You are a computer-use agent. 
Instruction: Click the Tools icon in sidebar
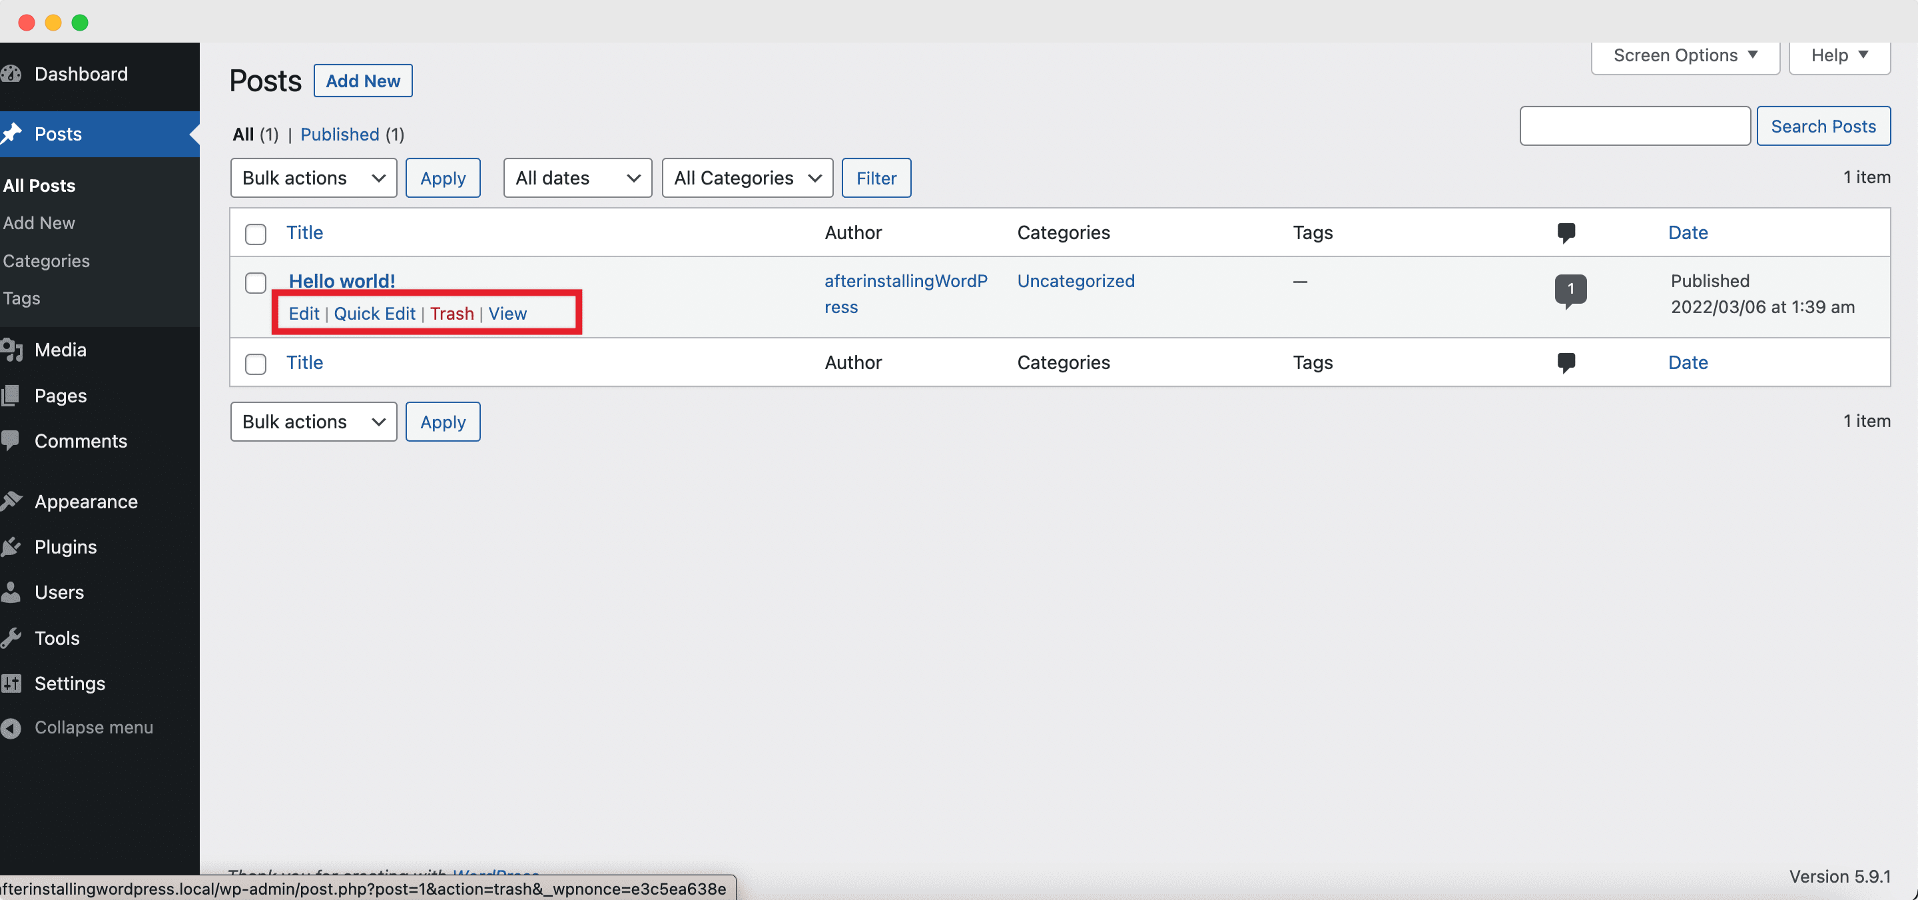click(x=13, y=637)
